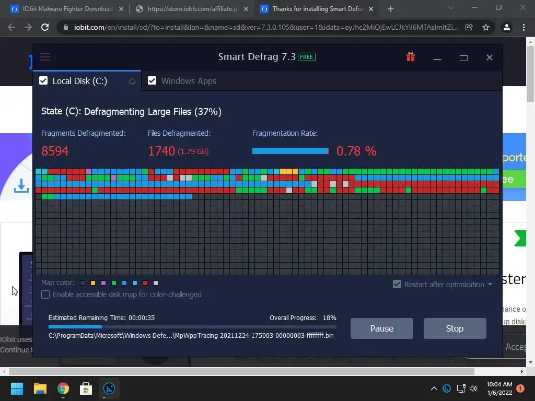Viewport: 535px width, 401px height.
Task: Pick the yellow map color swatch
Action: point(93,283)
